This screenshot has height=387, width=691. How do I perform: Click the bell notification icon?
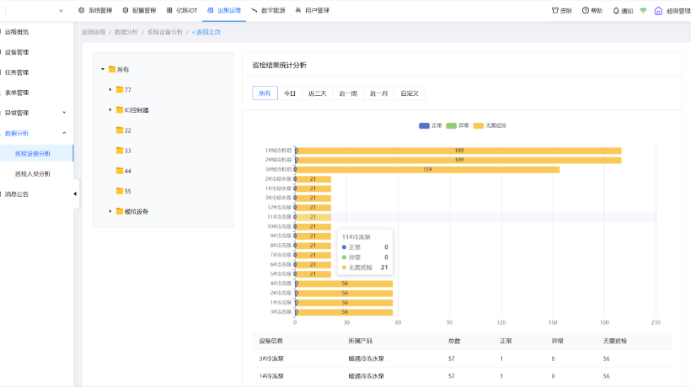point(616,11)
